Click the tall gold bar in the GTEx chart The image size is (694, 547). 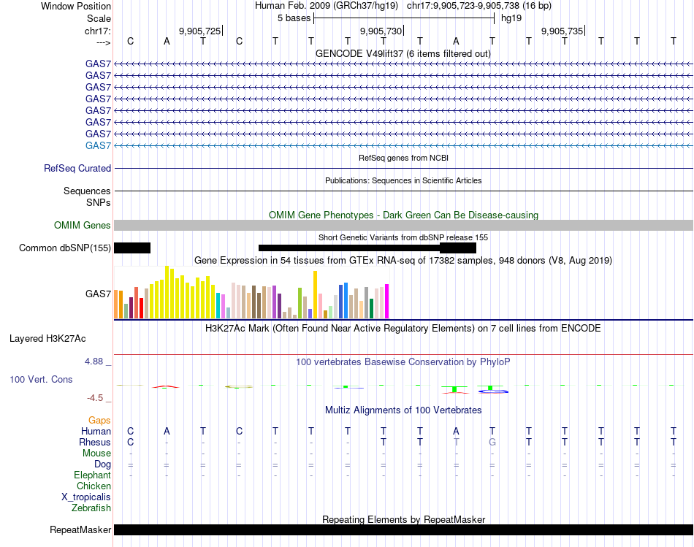(315, 295)
